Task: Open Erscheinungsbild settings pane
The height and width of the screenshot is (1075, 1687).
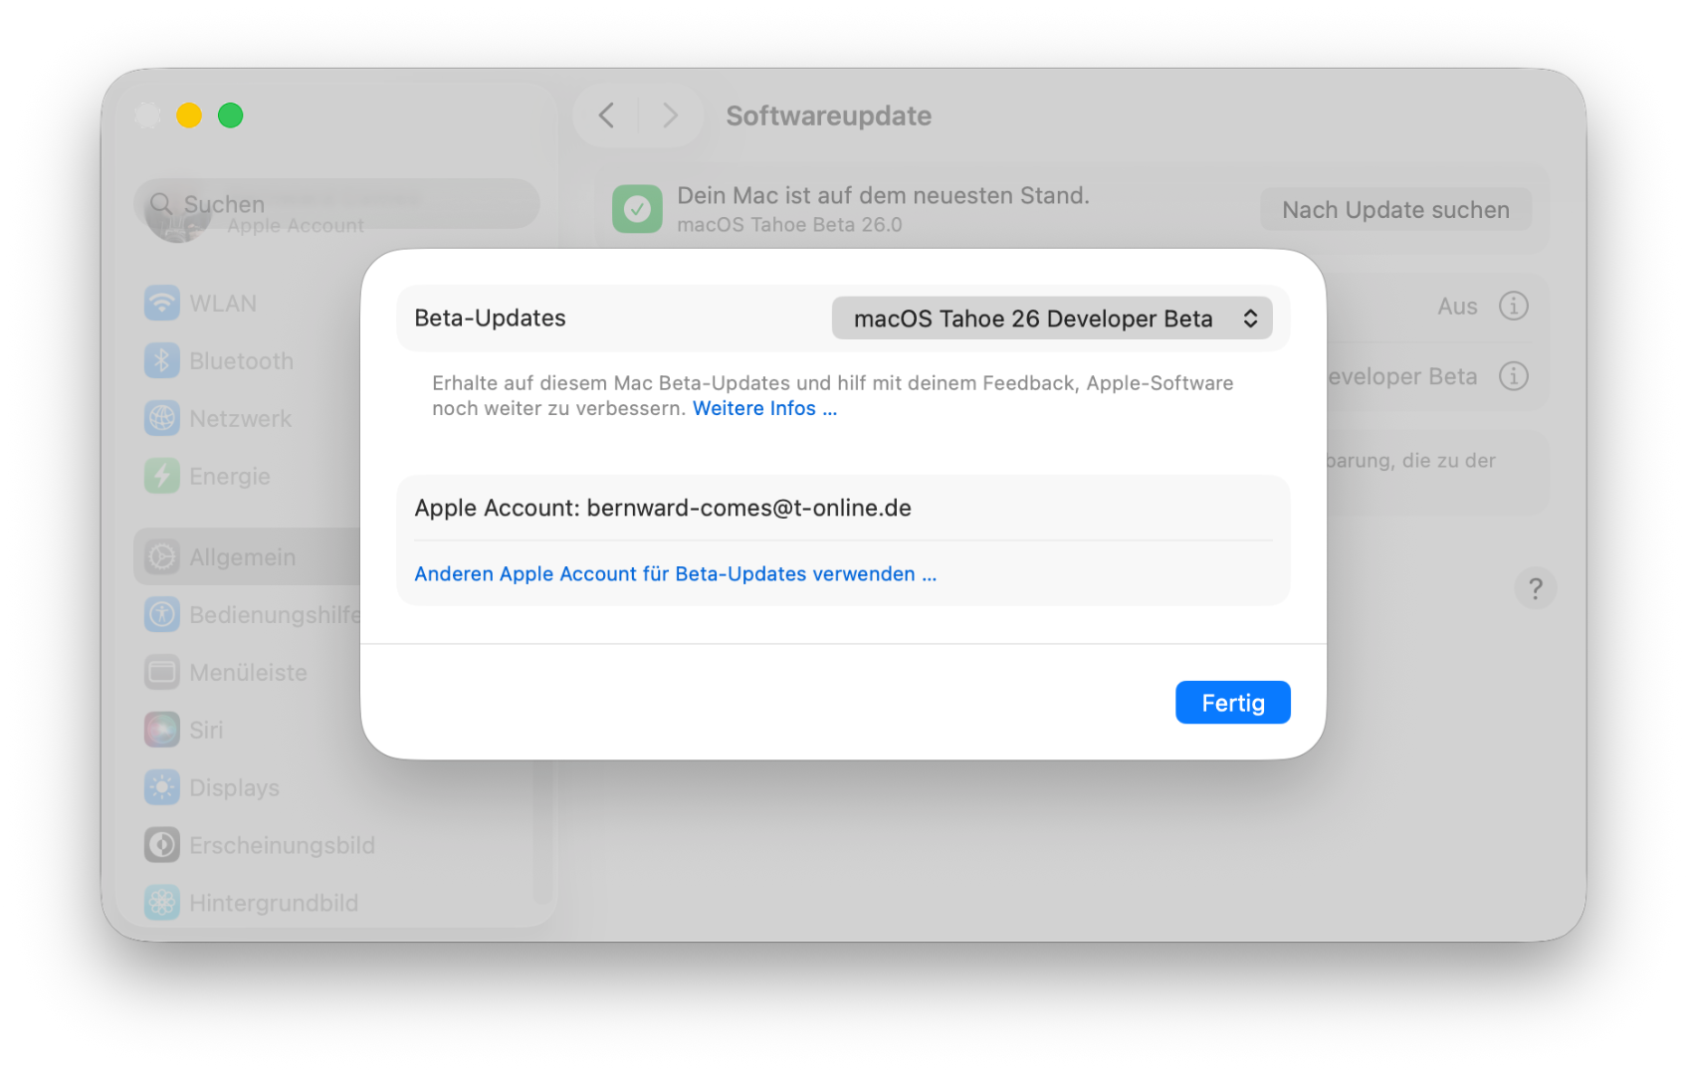Action: (283, 846)
